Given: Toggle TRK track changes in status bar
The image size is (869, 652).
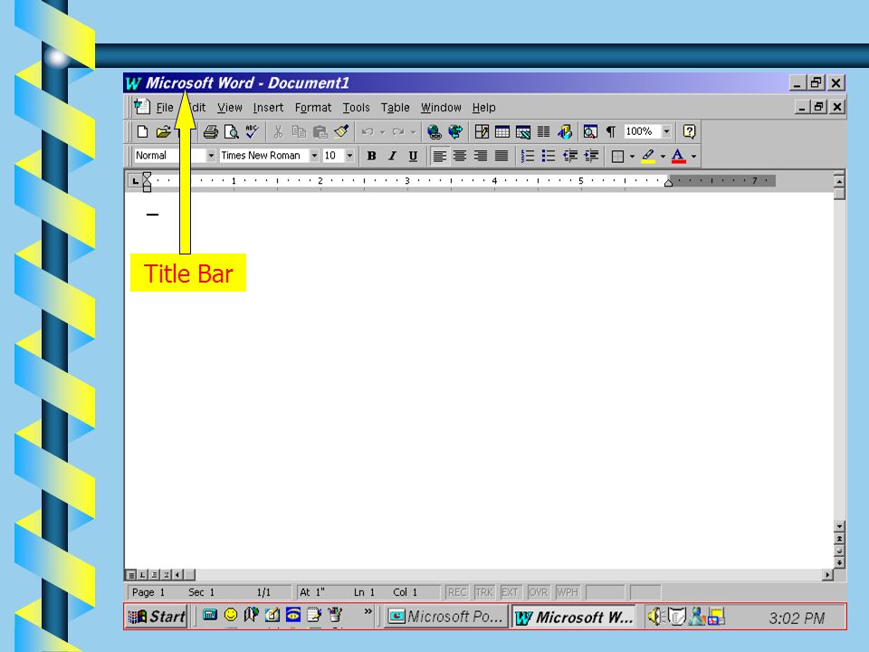Looking at the screenshot, I should pos(483,592).
